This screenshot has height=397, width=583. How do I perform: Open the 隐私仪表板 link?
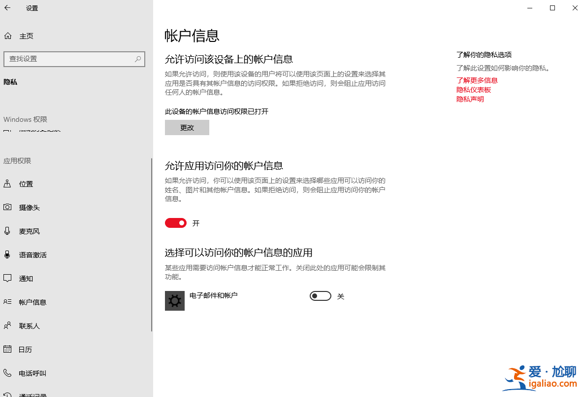point(473,89)
